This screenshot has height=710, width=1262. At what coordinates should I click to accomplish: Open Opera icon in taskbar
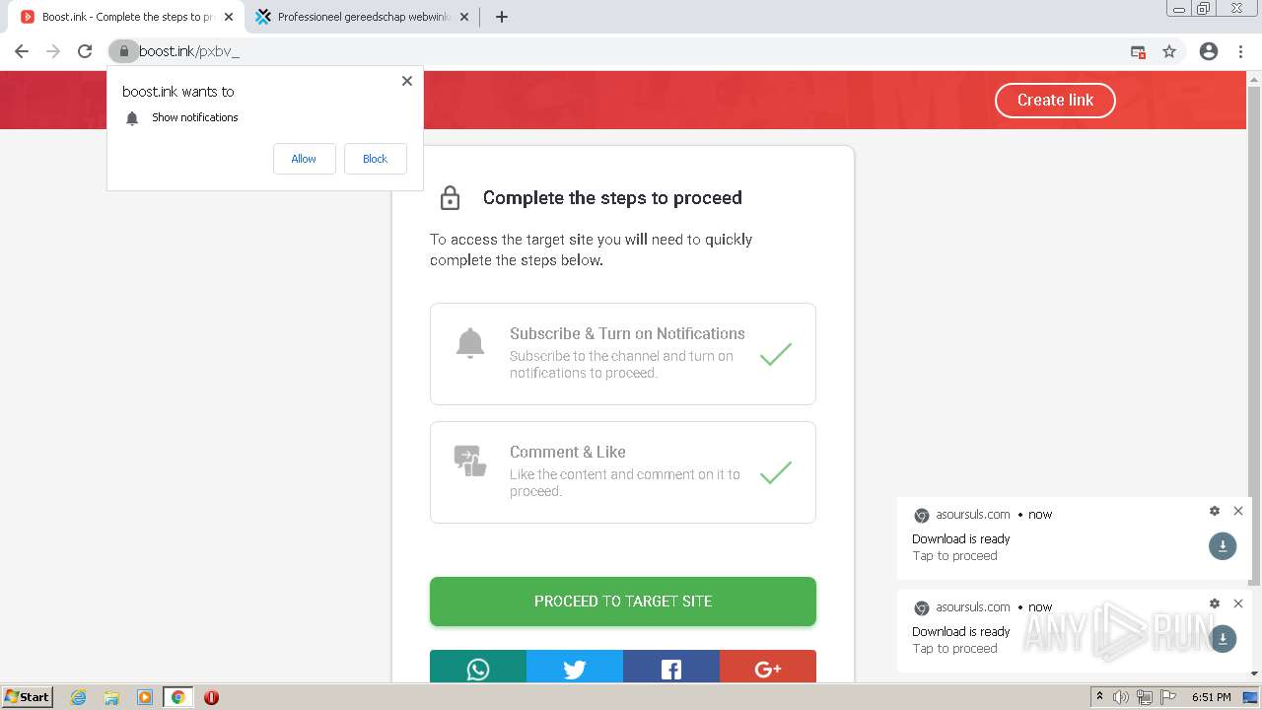coord(211,697)
